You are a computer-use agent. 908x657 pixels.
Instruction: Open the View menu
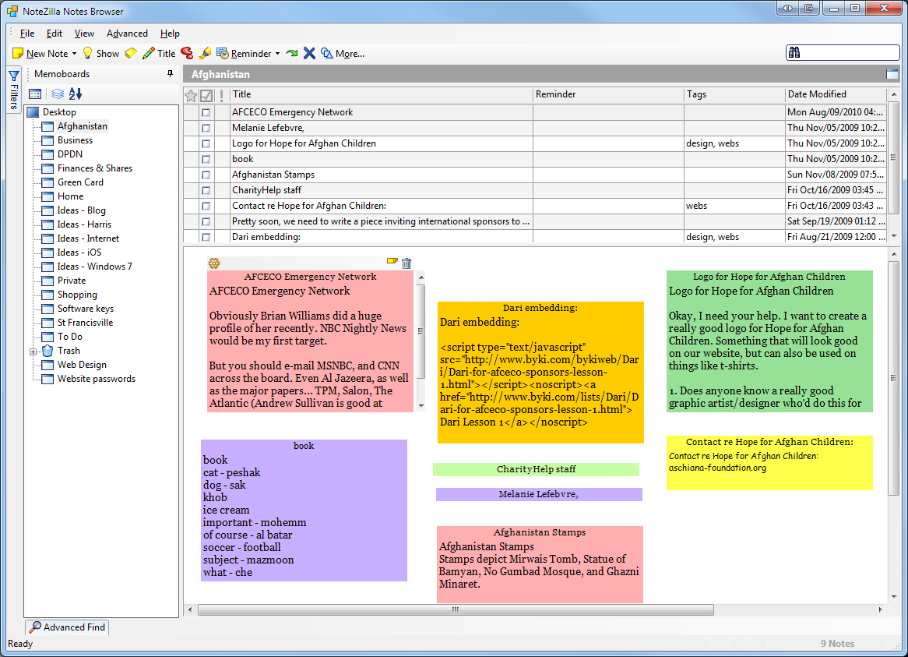(84, 34)
